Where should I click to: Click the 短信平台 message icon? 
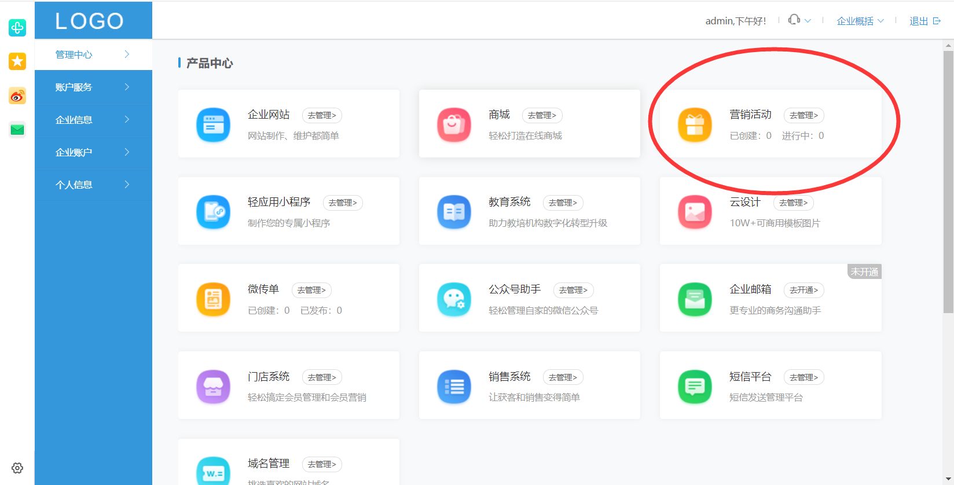(x=695, y=386)
